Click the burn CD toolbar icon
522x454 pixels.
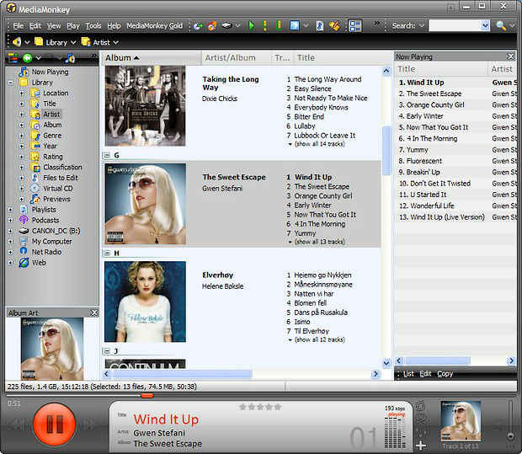(212, 25)
